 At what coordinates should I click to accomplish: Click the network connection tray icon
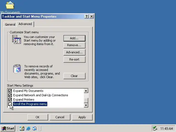(155, 128)
